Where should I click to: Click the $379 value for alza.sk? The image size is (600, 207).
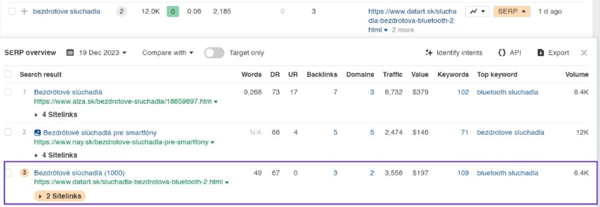pyautogui.click(x=421, y=92)
